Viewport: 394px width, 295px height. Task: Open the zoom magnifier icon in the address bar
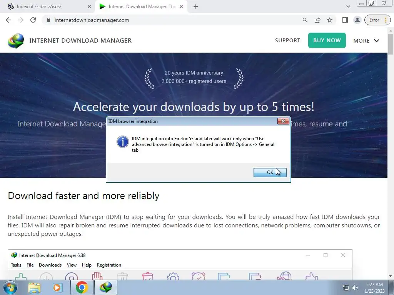(305, 20)
